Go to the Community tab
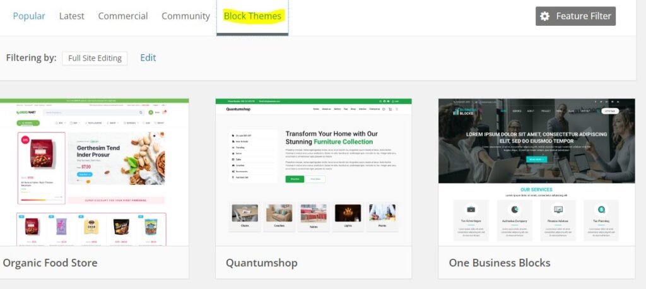646x289 pixels. (x=185, y=16)
